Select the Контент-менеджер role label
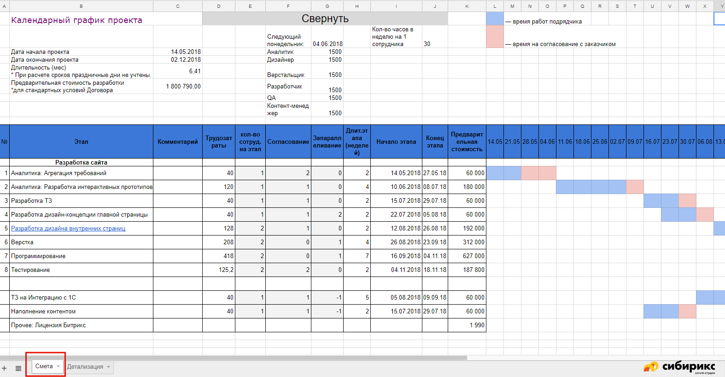 pos(288,110)
